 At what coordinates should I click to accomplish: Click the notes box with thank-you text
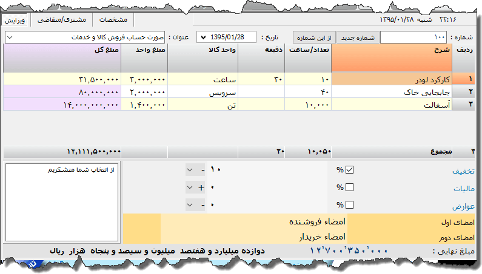tap(61, 203)
